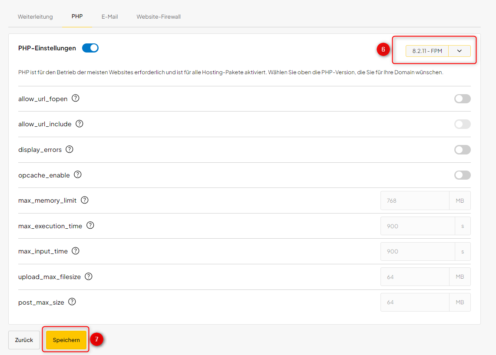Viewport: 496px width, 355px height.
Task: Toggle the allow_url_include switch
Action: click(463, 124)
